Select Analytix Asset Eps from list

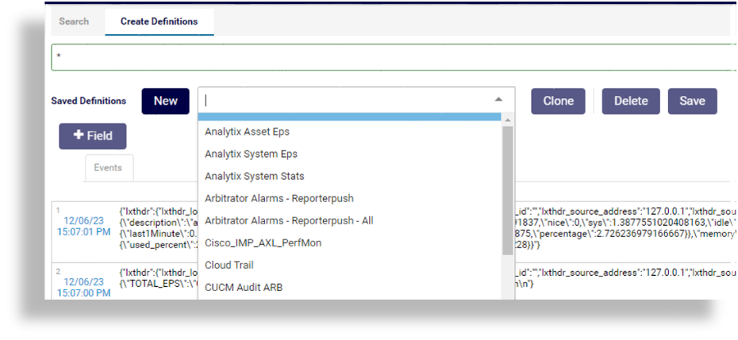[258, 132]
